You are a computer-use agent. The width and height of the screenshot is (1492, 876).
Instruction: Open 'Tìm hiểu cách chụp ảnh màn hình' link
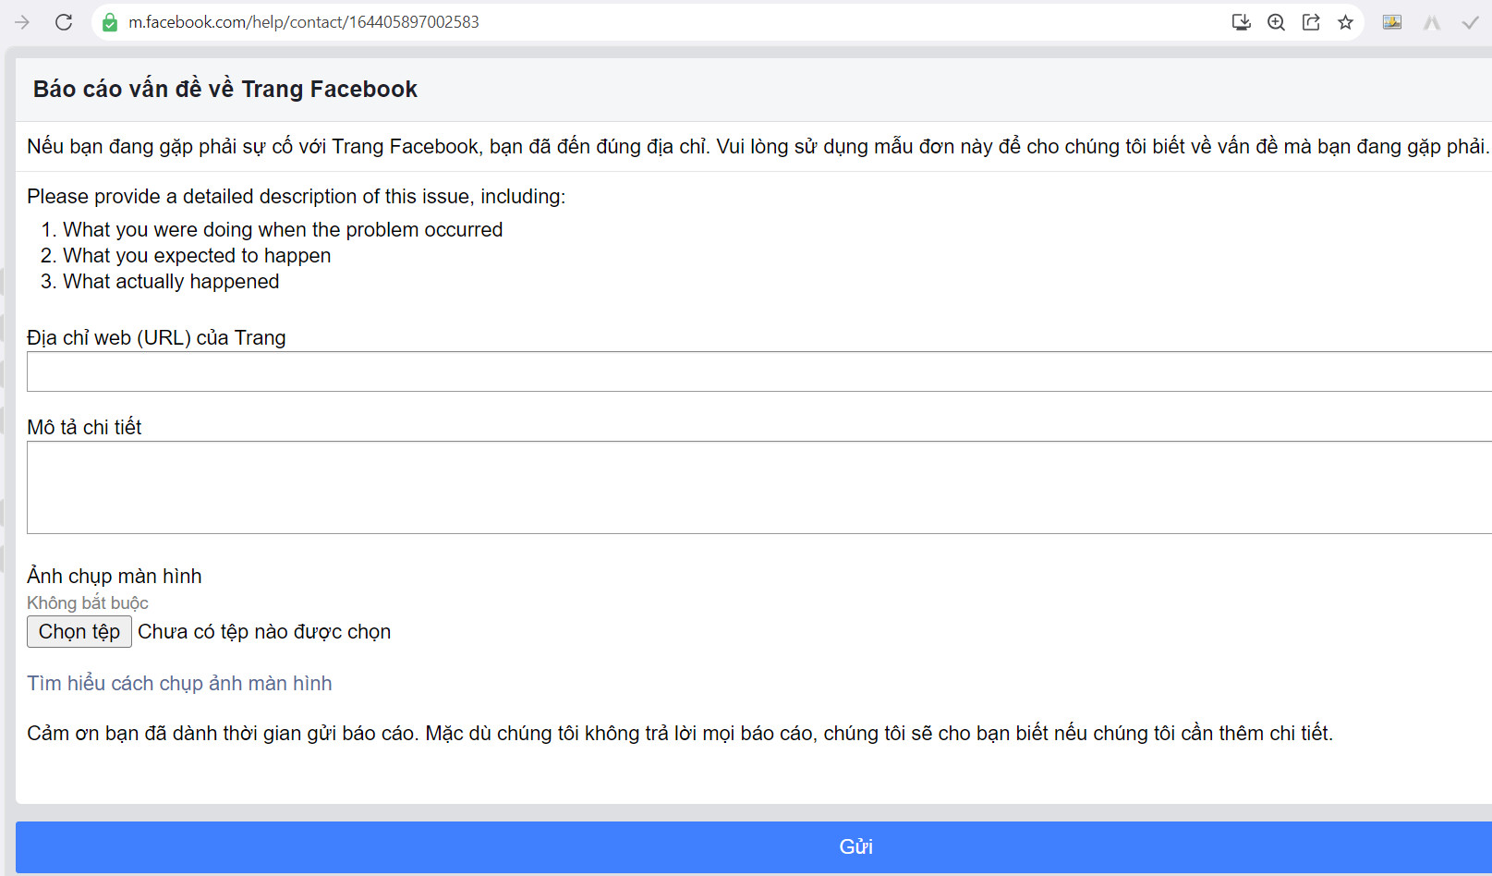tap(179, 683)
